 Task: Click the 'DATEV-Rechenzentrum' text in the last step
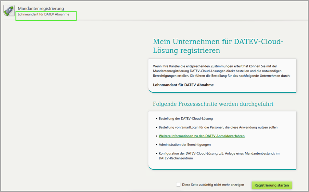coord(176,158)
